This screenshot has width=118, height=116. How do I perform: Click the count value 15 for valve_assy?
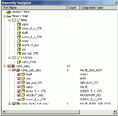69,66
